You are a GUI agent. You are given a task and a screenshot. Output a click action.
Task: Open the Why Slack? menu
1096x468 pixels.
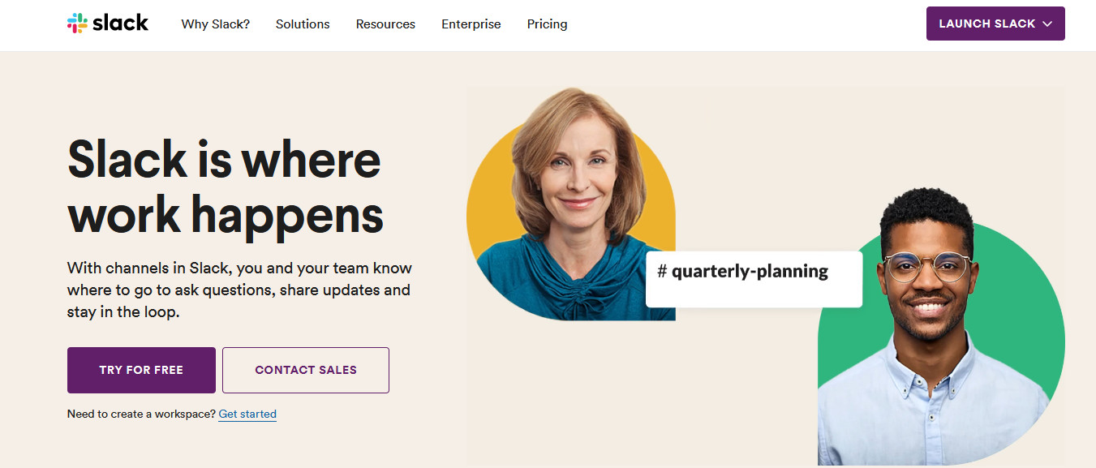click(x=216, y=24)
